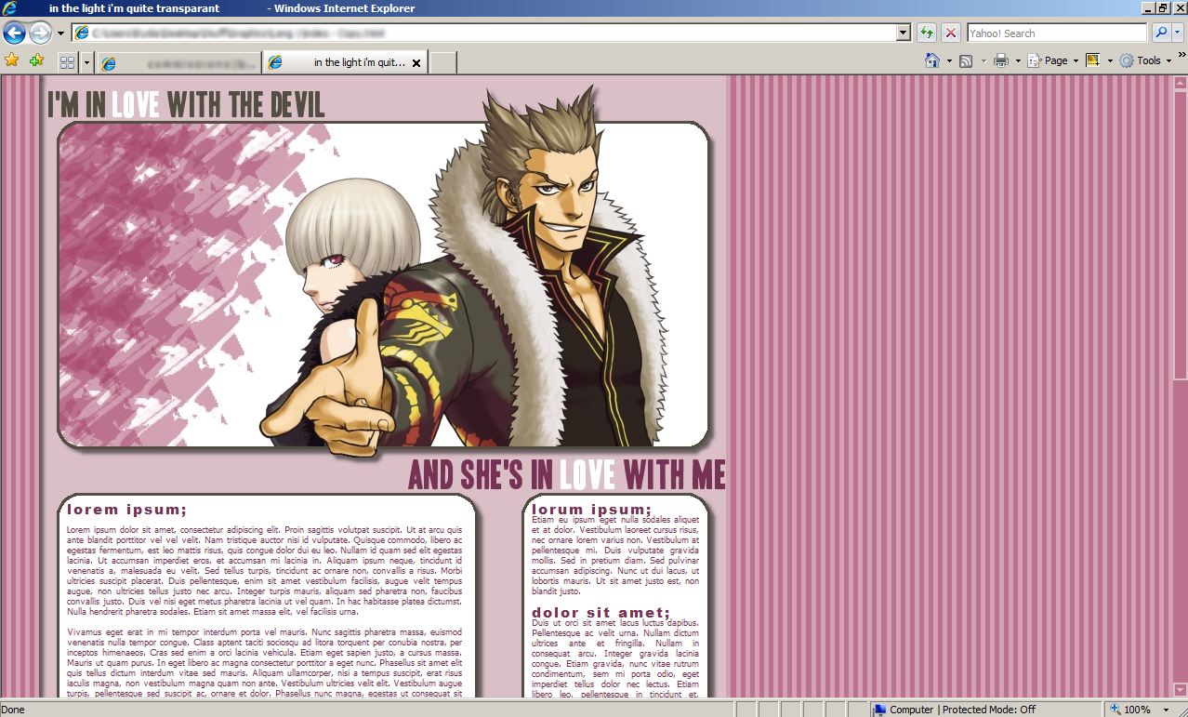
Task: Click the Forward navigation arrow
Action: click(40, 33)
